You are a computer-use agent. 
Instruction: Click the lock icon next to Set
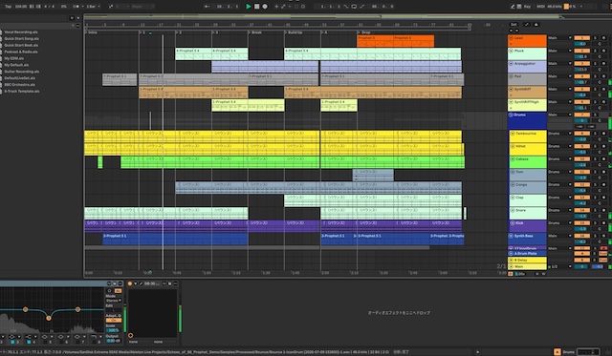pos(535,25)
